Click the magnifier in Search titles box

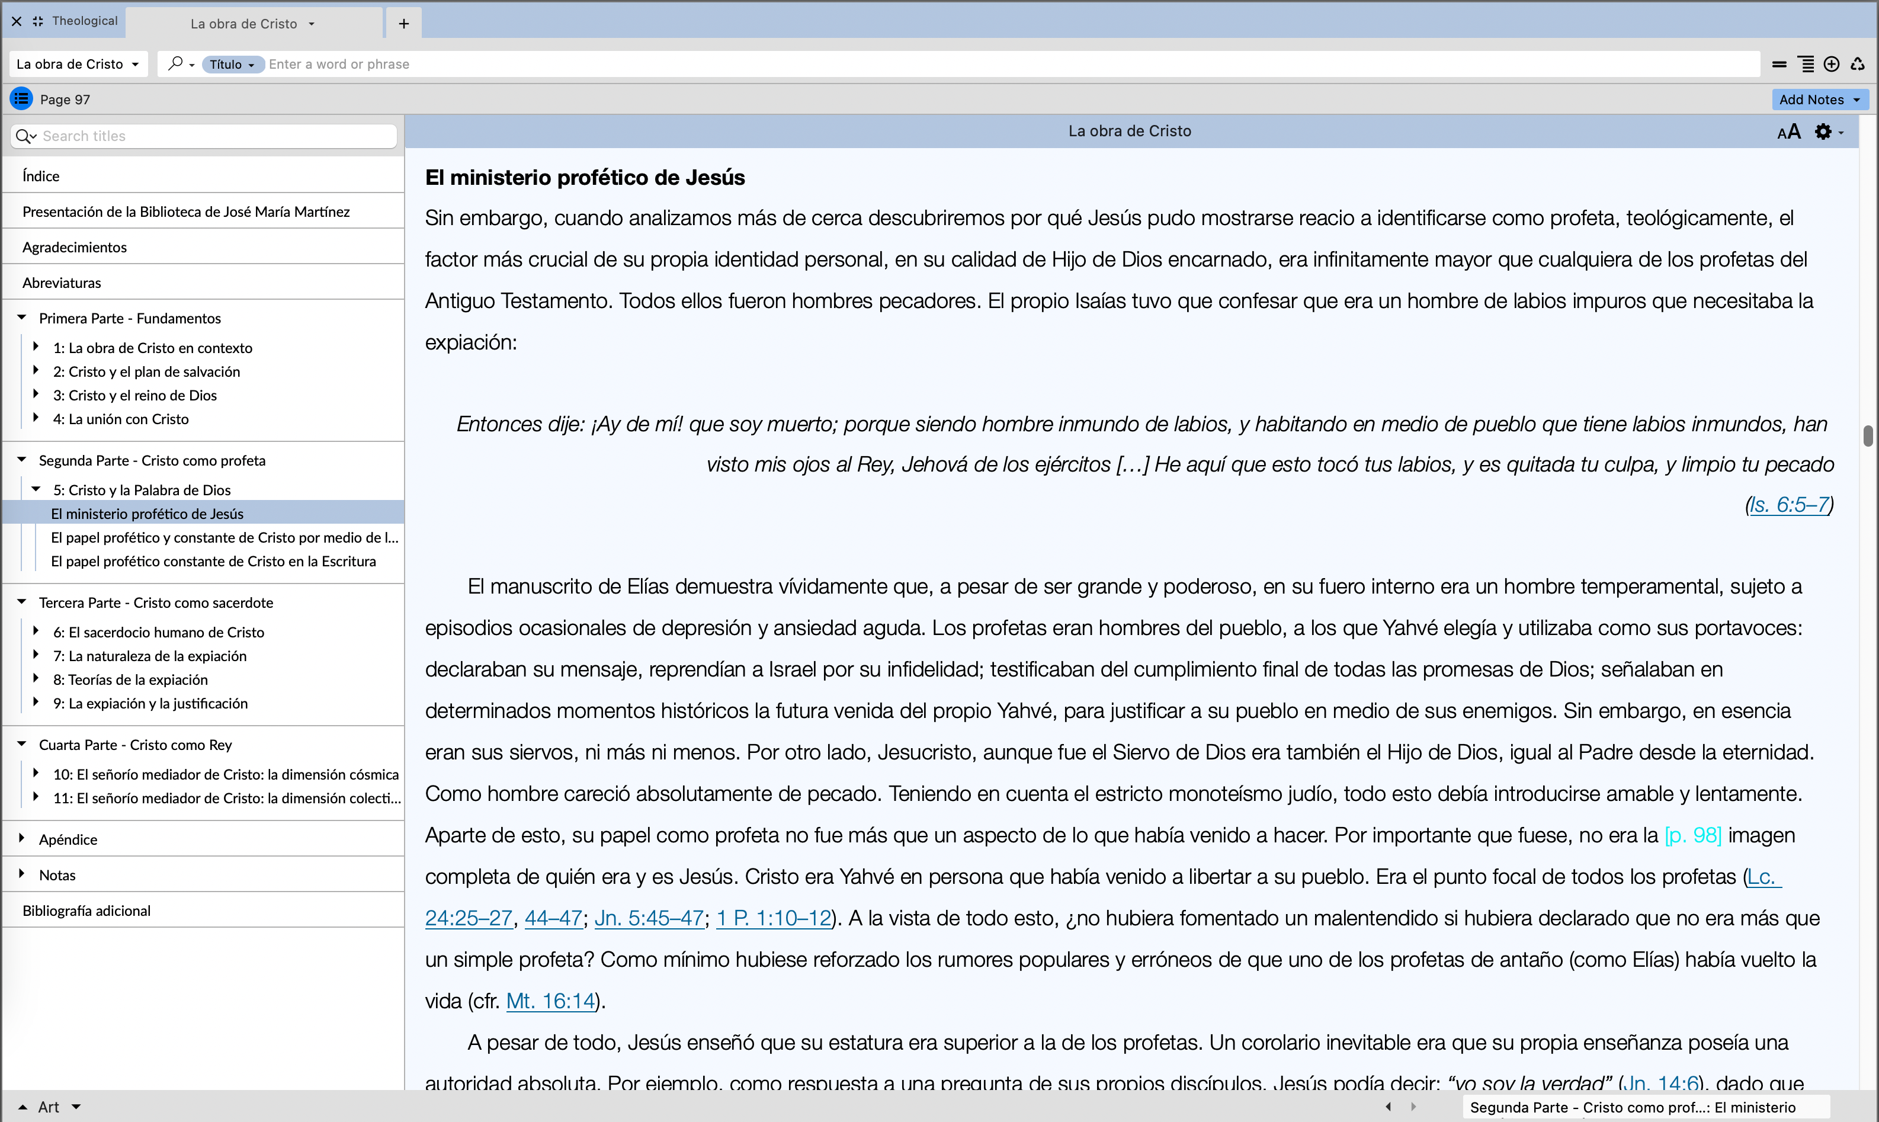pyautogui.click(x=25, y=136)
